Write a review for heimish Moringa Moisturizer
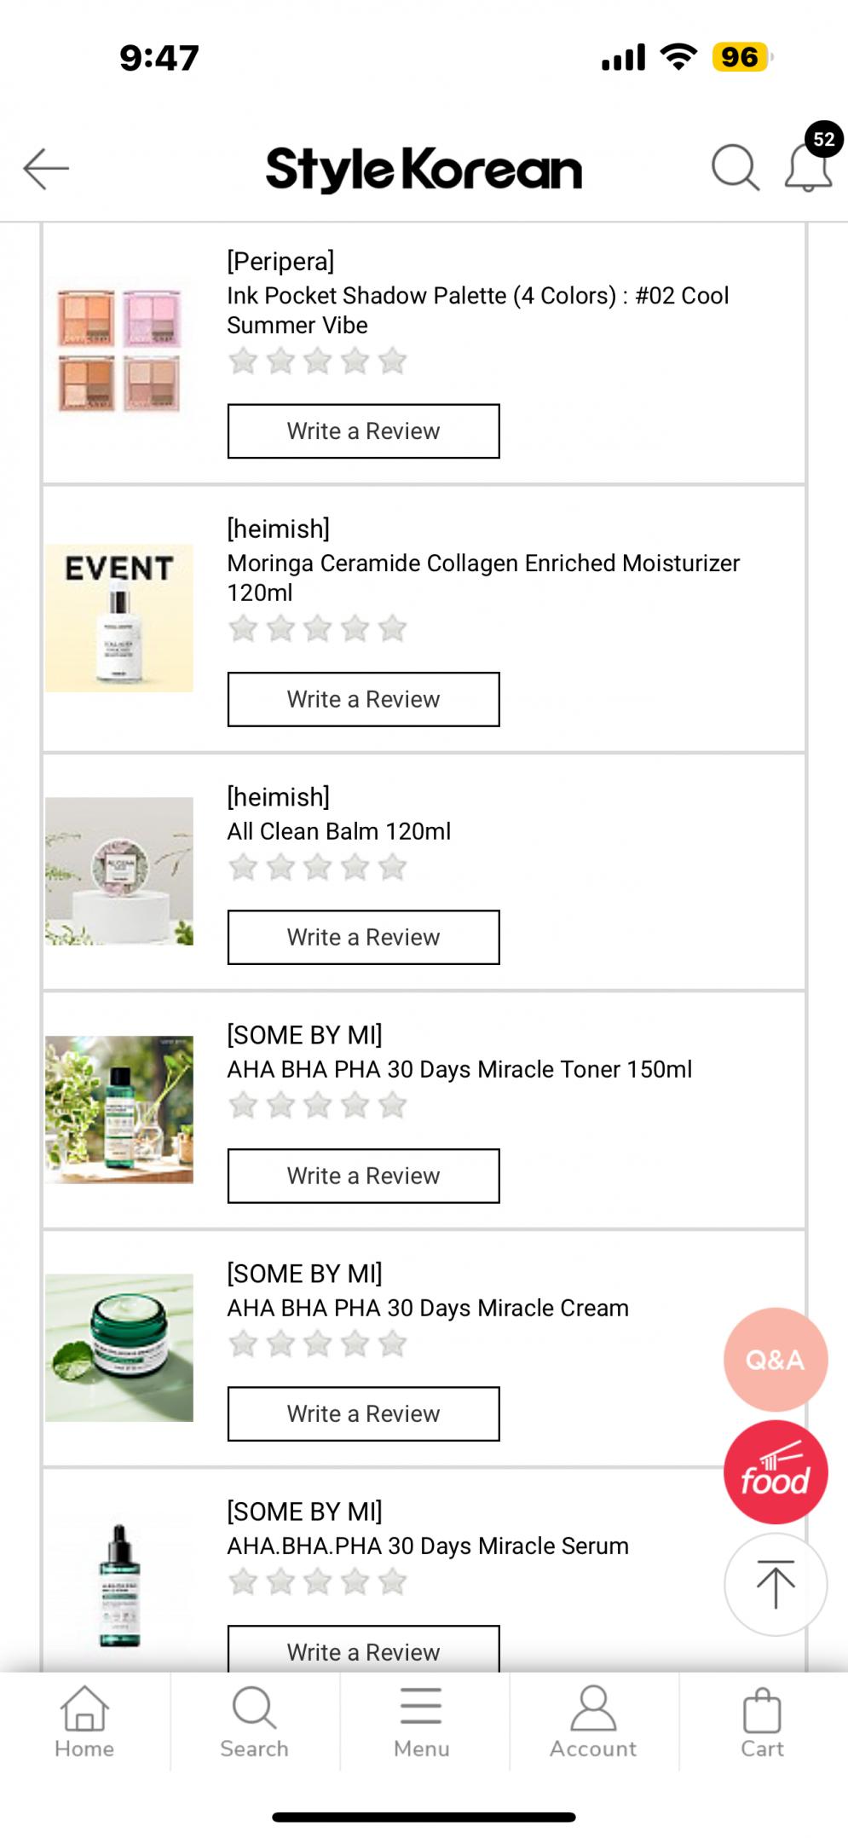Image resolution: width=848 pixels, height=1838 pixels. 363,699
